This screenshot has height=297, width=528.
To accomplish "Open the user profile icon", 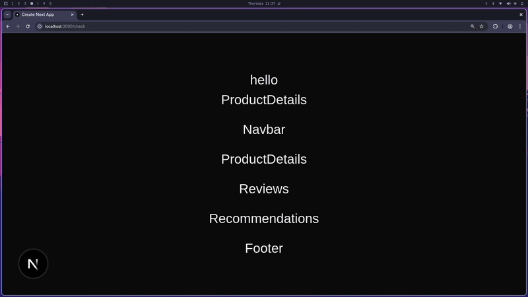I will click(x=510, y=26).
